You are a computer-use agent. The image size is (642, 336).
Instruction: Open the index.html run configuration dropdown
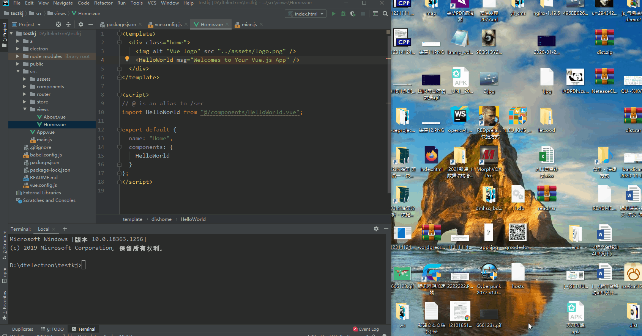tap(306, 14)
